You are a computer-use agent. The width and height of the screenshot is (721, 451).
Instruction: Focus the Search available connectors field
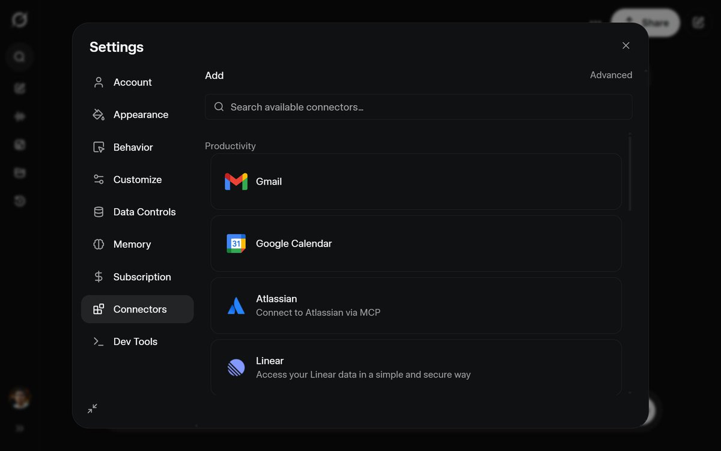[x=418, y=107]
